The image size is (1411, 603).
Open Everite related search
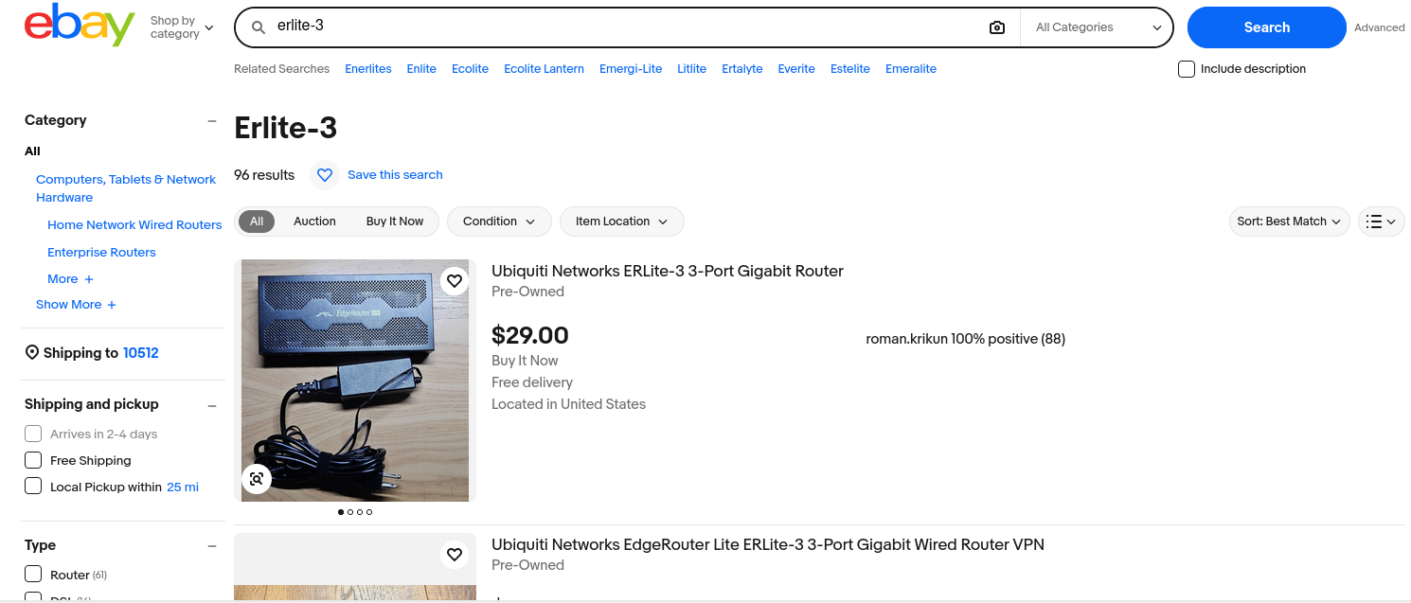(796, 69)
